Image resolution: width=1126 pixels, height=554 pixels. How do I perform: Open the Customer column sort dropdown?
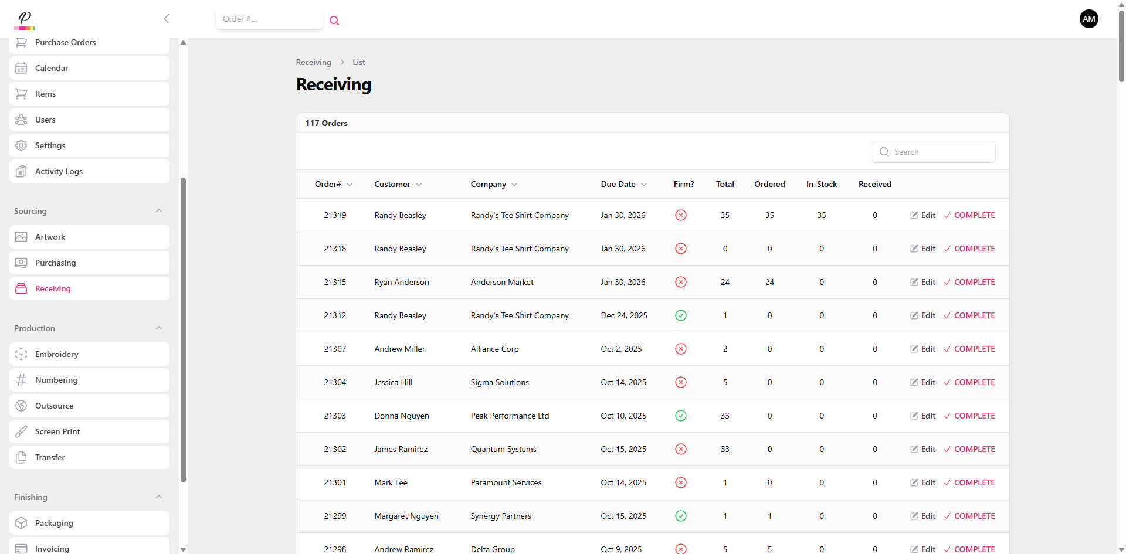tap(419, 185)
